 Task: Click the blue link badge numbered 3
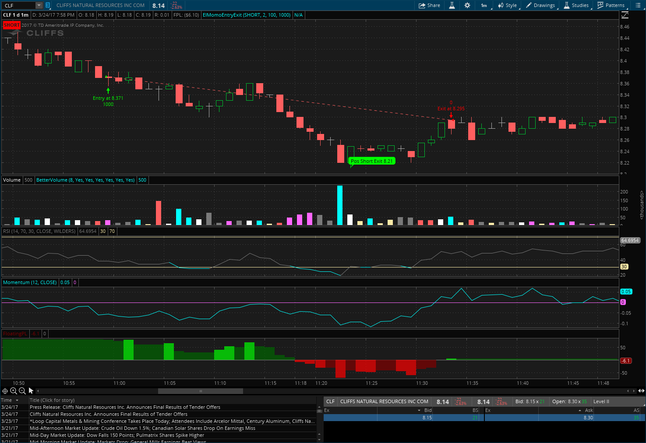click(48, 5)
